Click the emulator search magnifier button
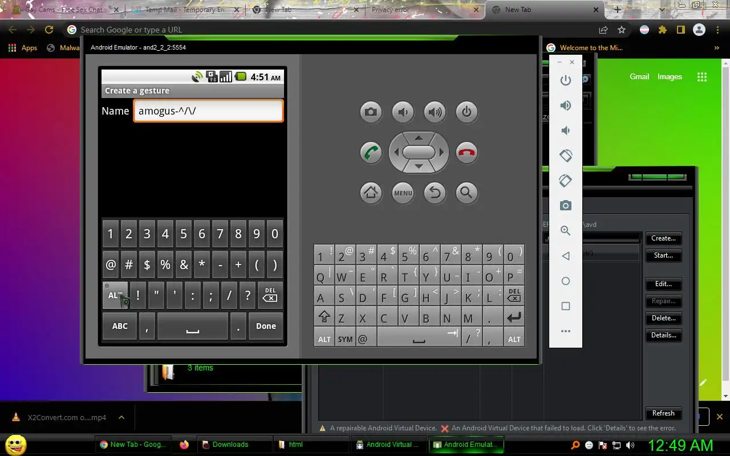 click(x=467, y=193)
